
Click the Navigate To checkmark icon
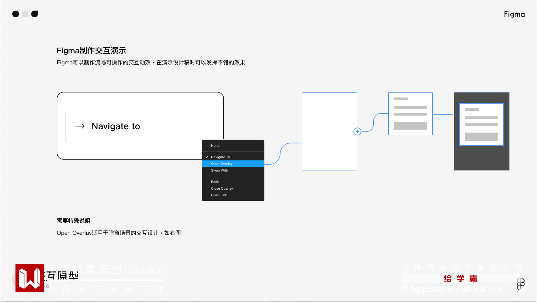[x=207, y=157]
